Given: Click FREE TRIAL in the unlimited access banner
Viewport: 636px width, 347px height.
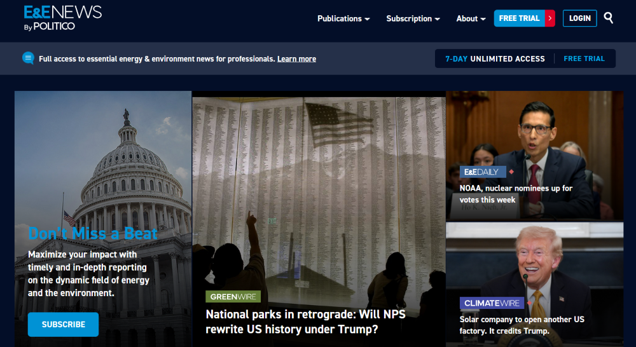Looking at the screenshot, I should pyautogui.click(x=584, y=58).
